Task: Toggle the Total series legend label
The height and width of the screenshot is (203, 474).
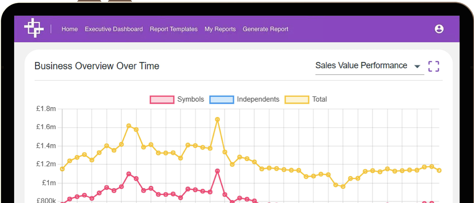Action: (319, 99)
